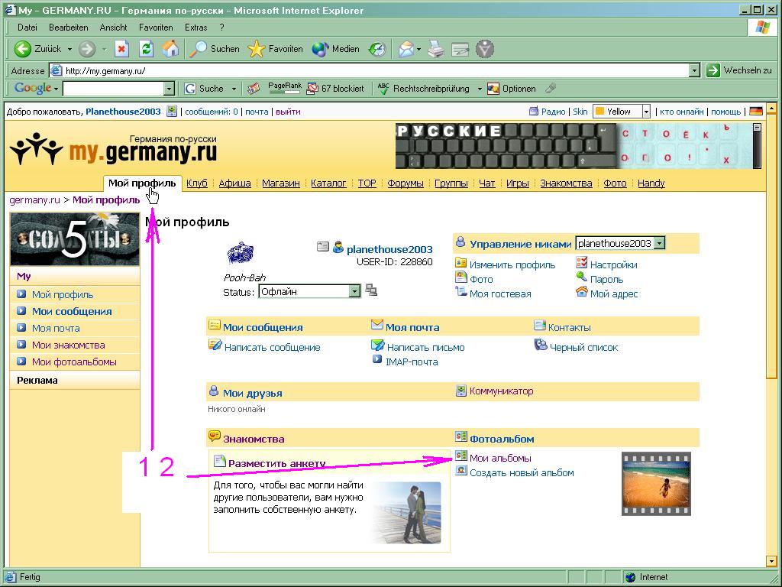Open the Zurück history dropdown arrow
This screenshot has height=587, width=782.
[69, 50]
